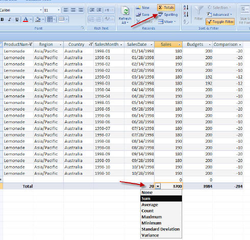Viewport: 250px width, 240px height.
Task: Apply italic formatting
Action: [10, 19]
